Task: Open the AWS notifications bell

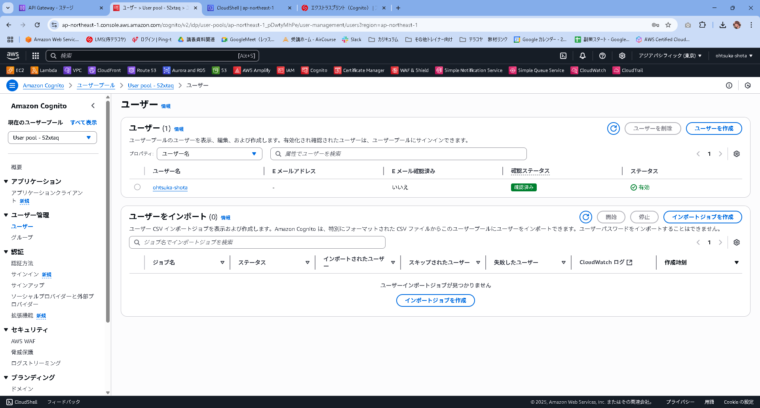Action: [582, 55]
